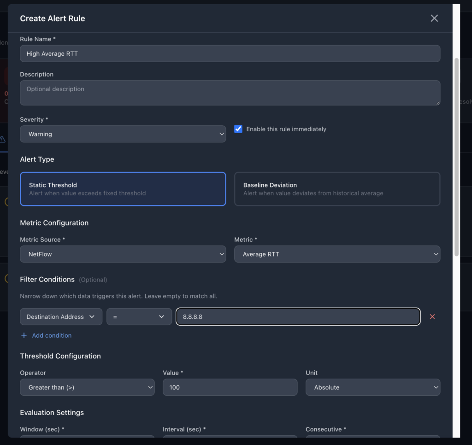Image resolution: width=472 pixels, height=445 pixels.
Task: Click into the Description text area
Action: (x=230, y=93)
